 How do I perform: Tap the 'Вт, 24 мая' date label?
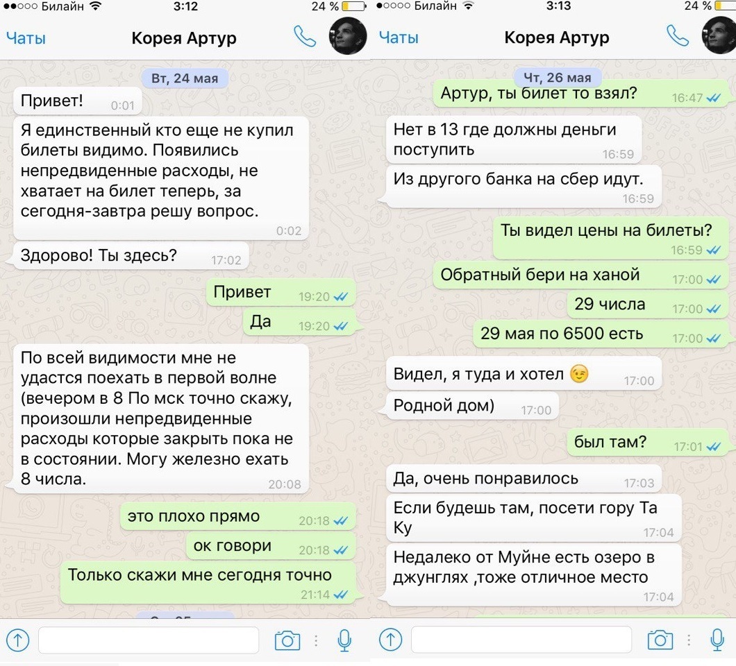point(185,78)
